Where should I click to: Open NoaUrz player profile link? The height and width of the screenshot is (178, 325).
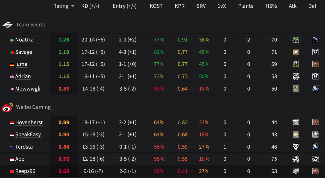pos(24,40)
